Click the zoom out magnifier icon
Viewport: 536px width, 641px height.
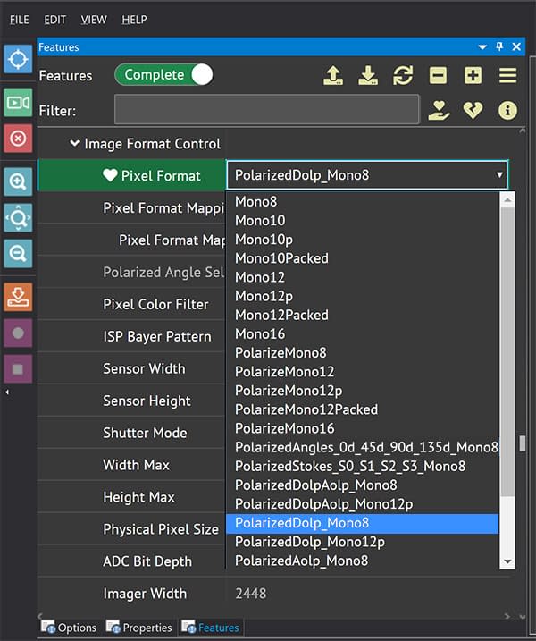[x=18, y=254]
